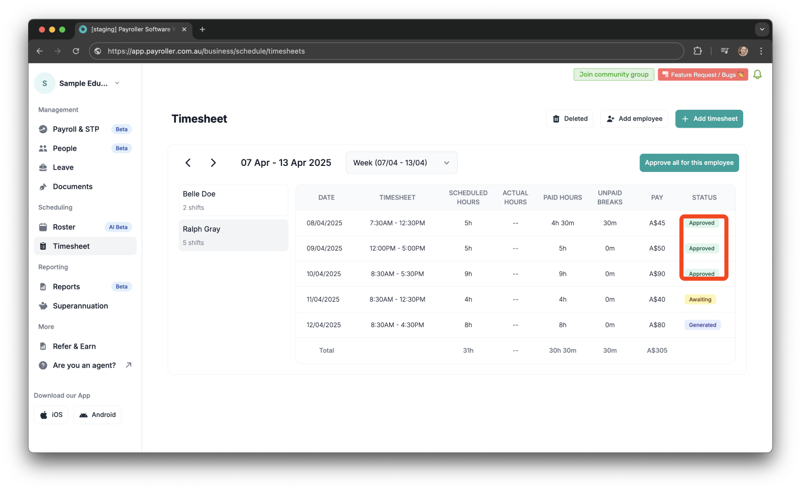Click the Roster calendar icon

43,227
